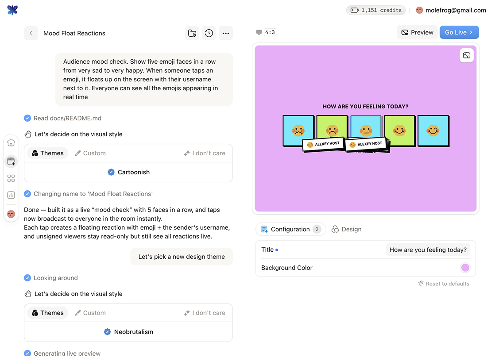Switch to the Design tab
Viewport: 495px width, 357px height.
click(347, 229)
